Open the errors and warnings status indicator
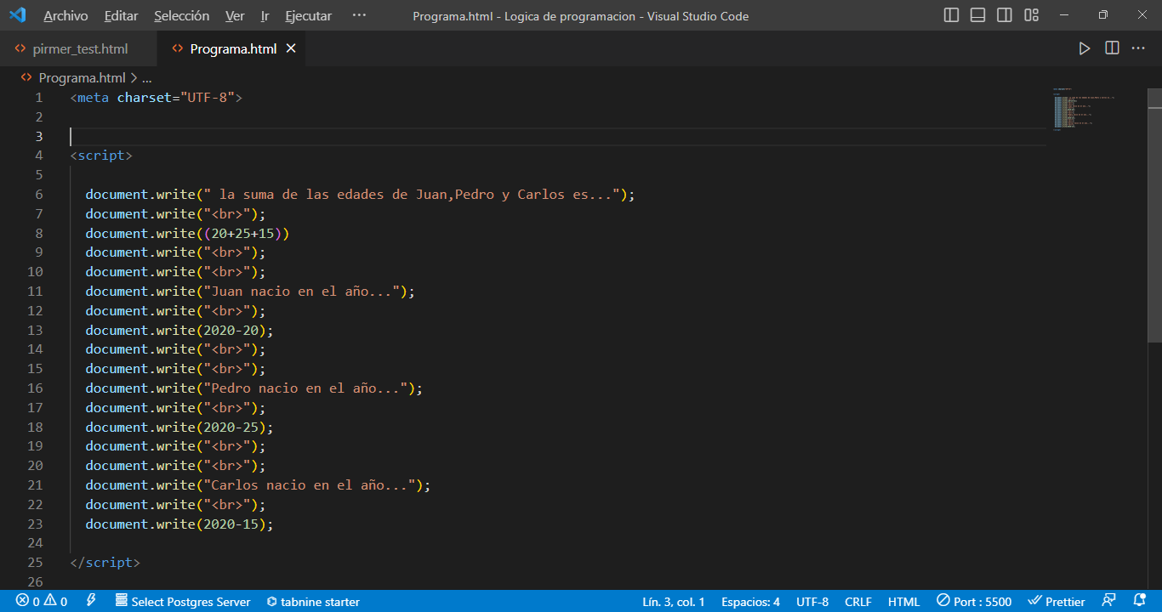Viewport: 1162px width, 612px height. (42, 602)
